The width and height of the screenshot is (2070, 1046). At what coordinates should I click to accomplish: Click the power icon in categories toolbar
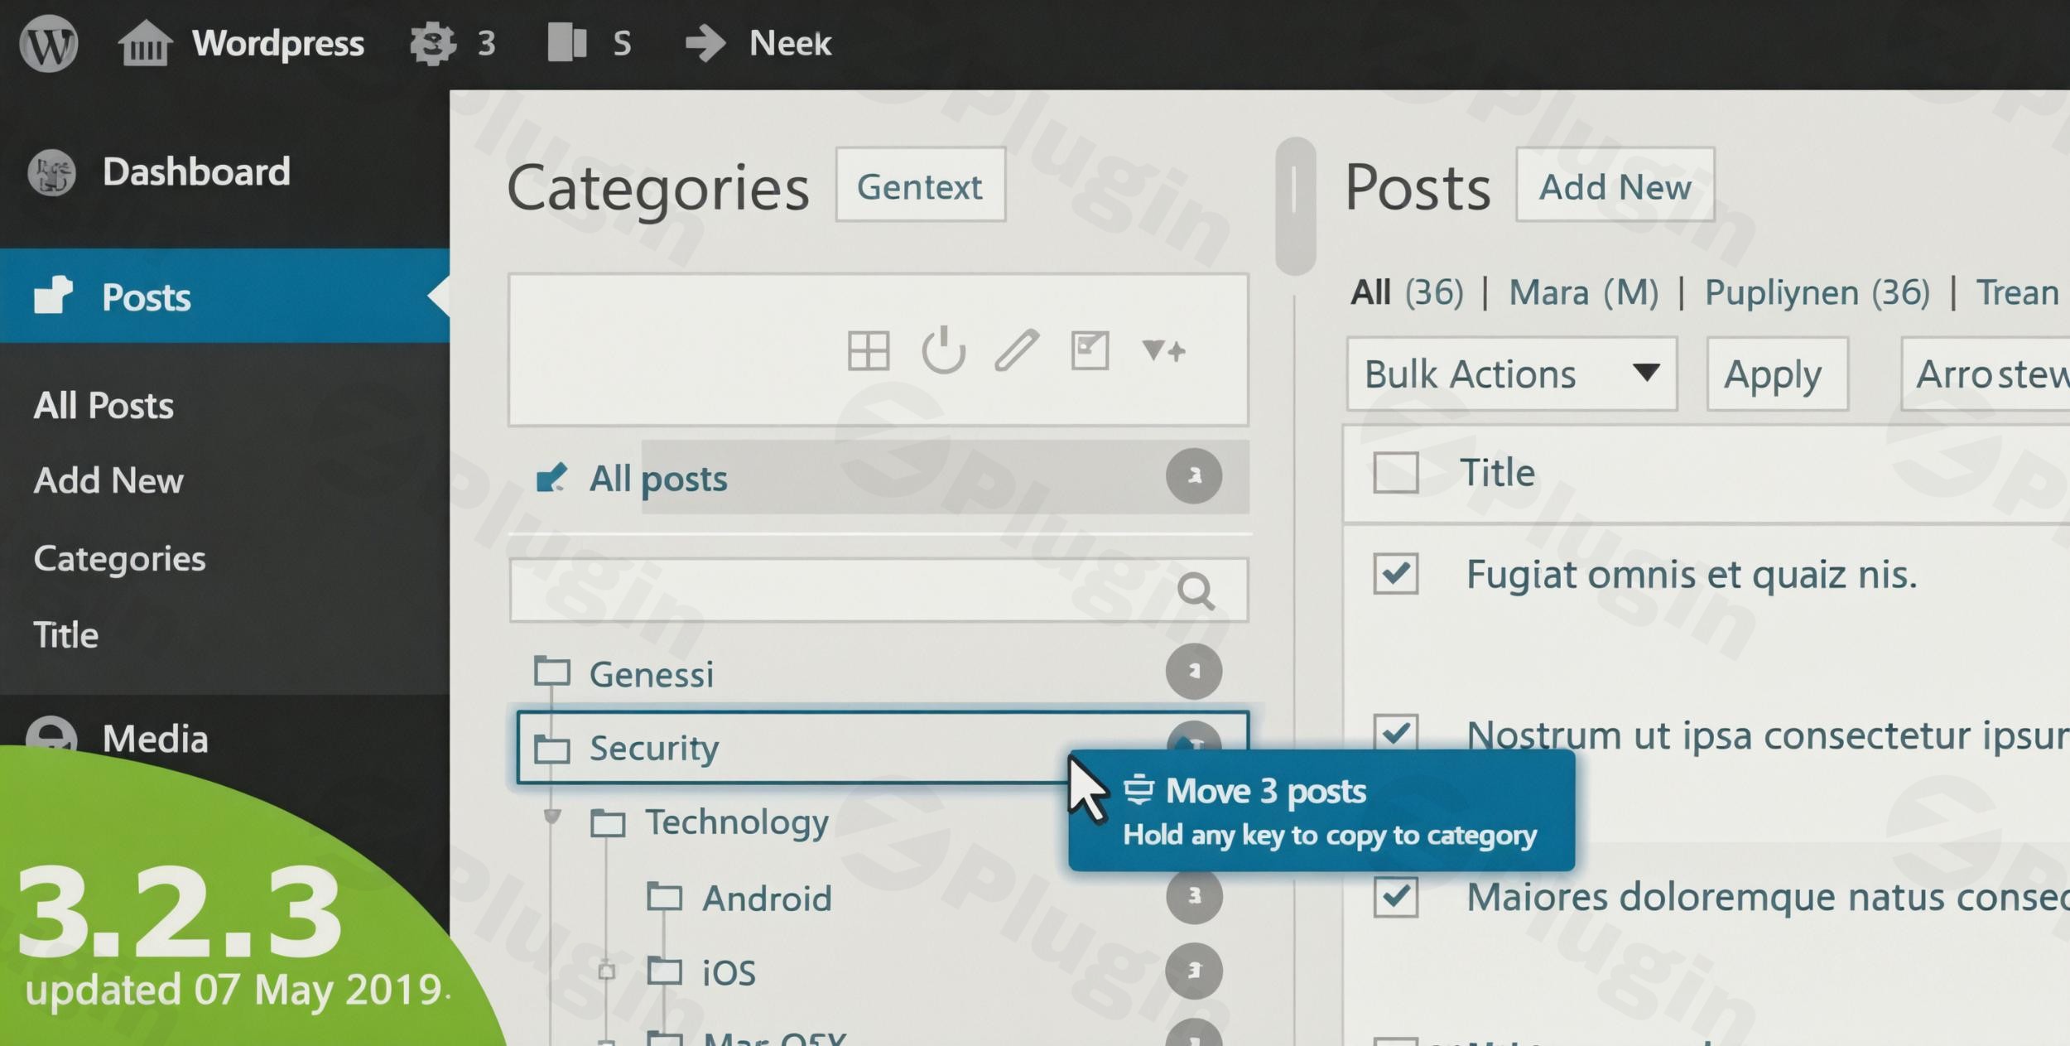click(943, 350)
